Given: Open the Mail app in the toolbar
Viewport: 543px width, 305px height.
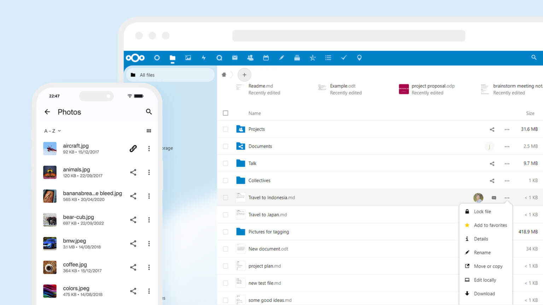Looking at the screenshot, I should 235,58.
